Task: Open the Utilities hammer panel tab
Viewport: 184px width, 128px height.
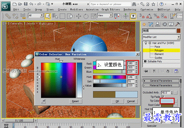Action: click(x=178, y=24)
